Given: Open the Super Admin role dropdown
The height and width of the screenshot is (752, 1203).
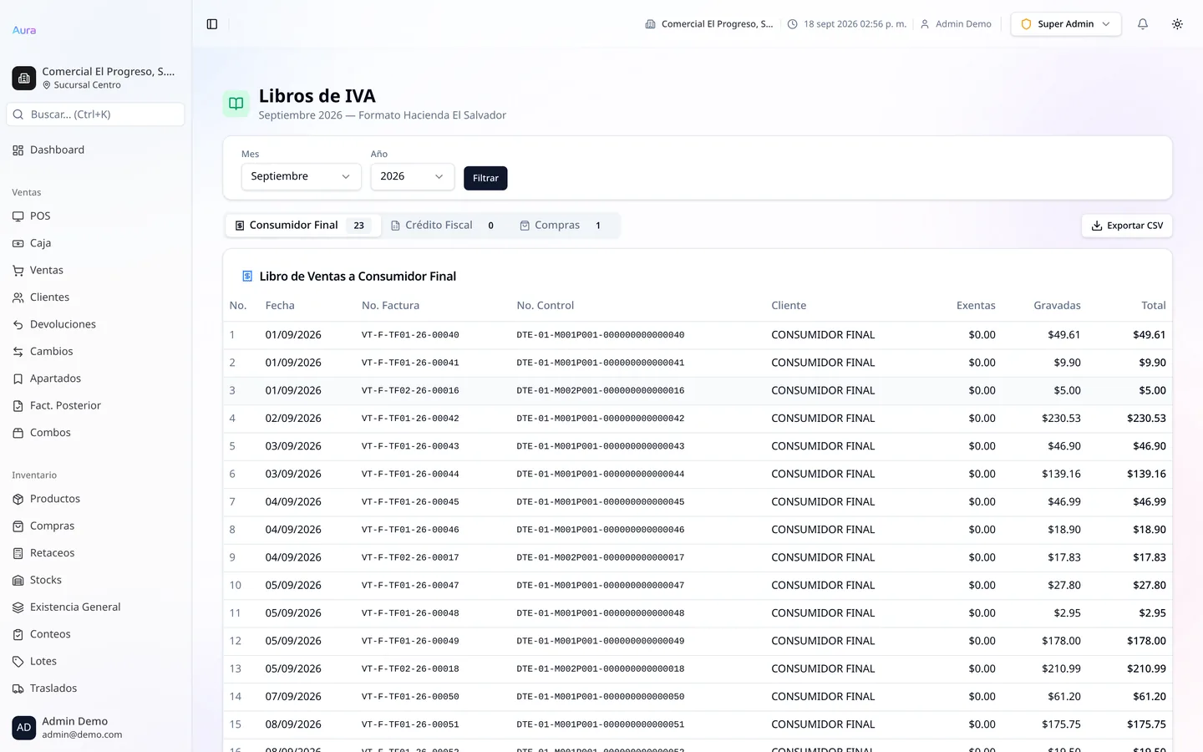Looking at the screenshot, I should pos(1065,24).
